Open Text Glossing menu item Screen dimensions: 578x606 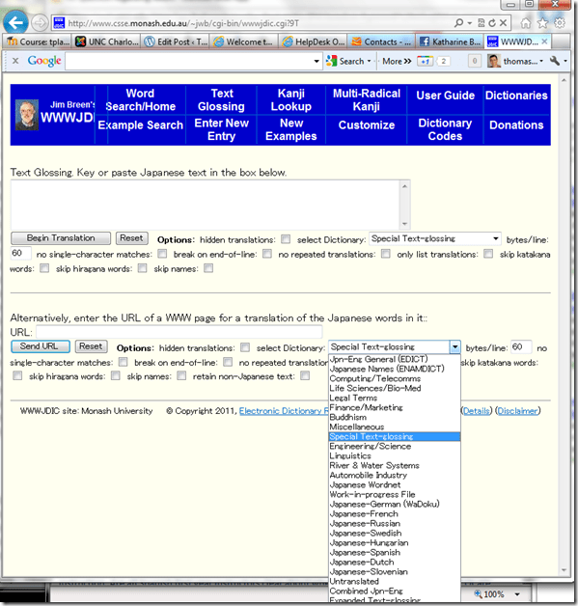(221, 99)
